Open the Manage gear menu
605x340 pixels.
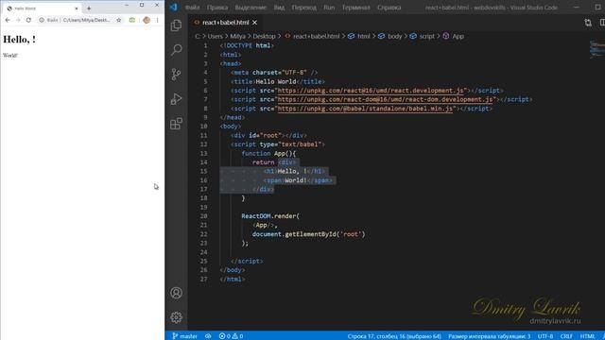click(x=177, y=317)
